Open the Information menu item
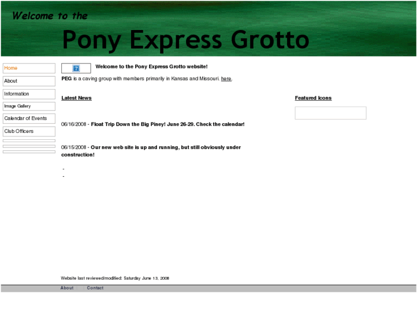 tap(29, 94)
